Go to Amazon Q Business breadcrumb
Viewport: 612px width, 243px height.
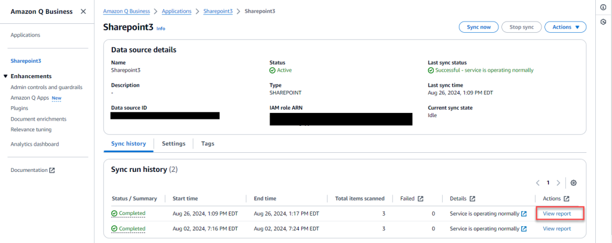(x=127, y=11)
